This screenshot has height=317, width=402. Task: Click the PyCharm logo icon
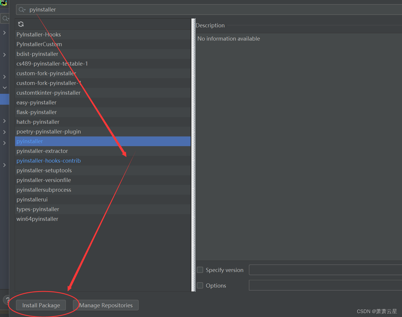(x=3, y=3)
